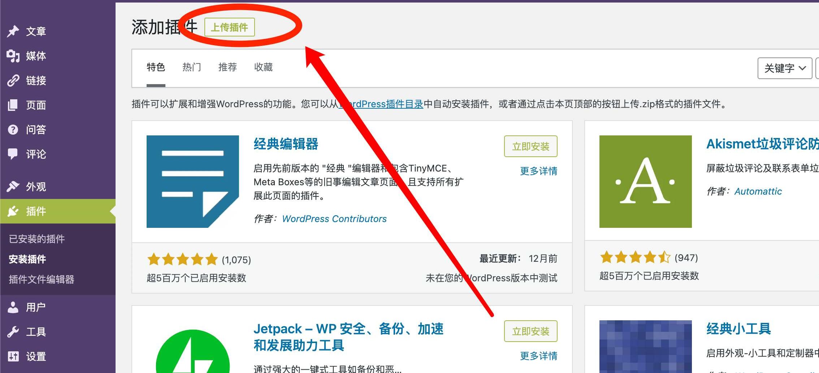Open 链接 menu label in sidebar
This screenshot has height=373, width=819.
(x=36, y=81)
